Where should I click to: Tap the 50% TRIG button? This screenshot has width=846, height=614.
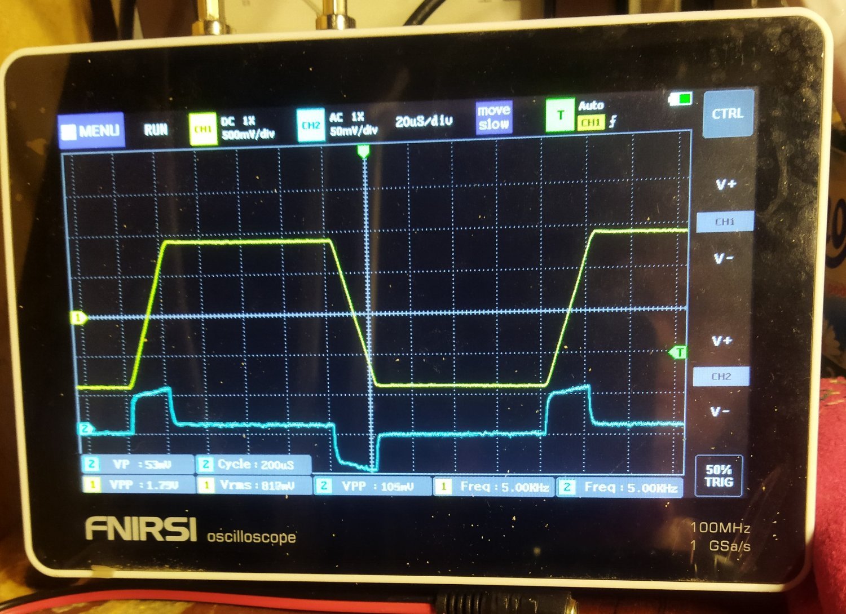(x=719, y=476)
